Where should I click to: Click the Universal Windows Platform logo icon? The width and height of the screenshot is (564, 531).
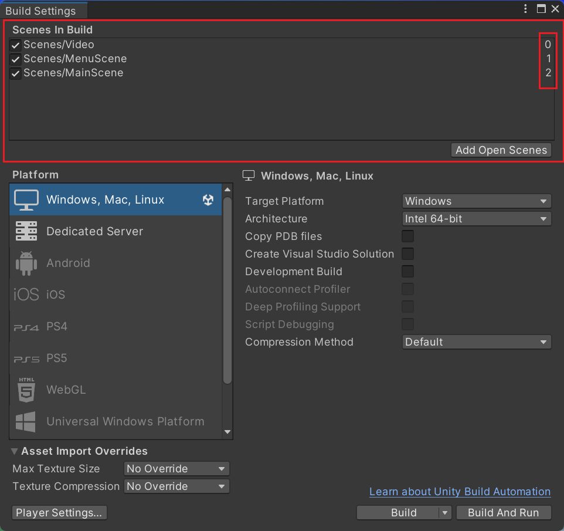(26, 421)
